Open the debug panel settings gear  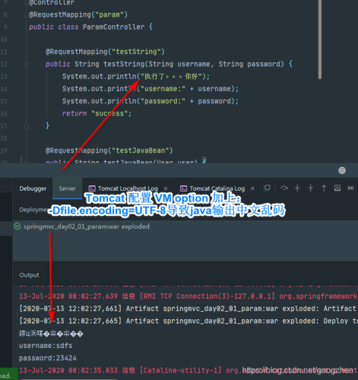(x=342, y=170)
